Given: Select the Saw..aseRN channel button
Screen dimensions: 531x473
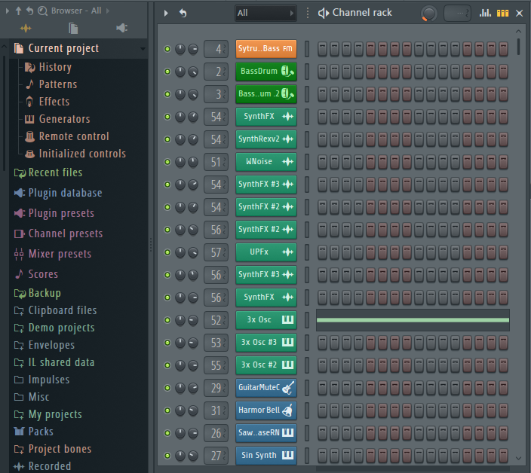Looking at the screenshot, I should coord(266,433).
